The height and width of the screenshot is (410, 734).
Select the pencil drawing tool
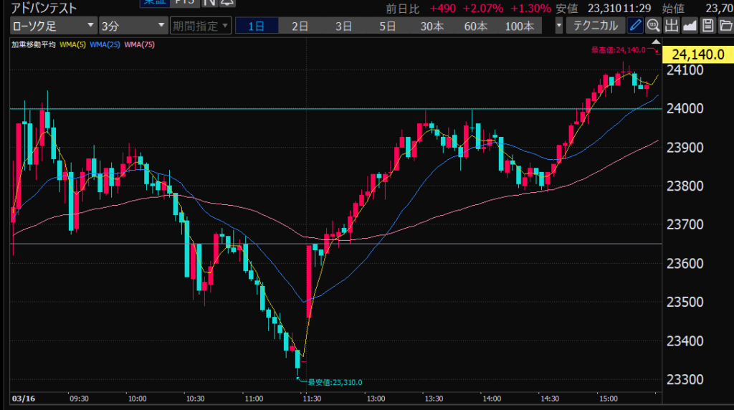(x=635, y=27)
